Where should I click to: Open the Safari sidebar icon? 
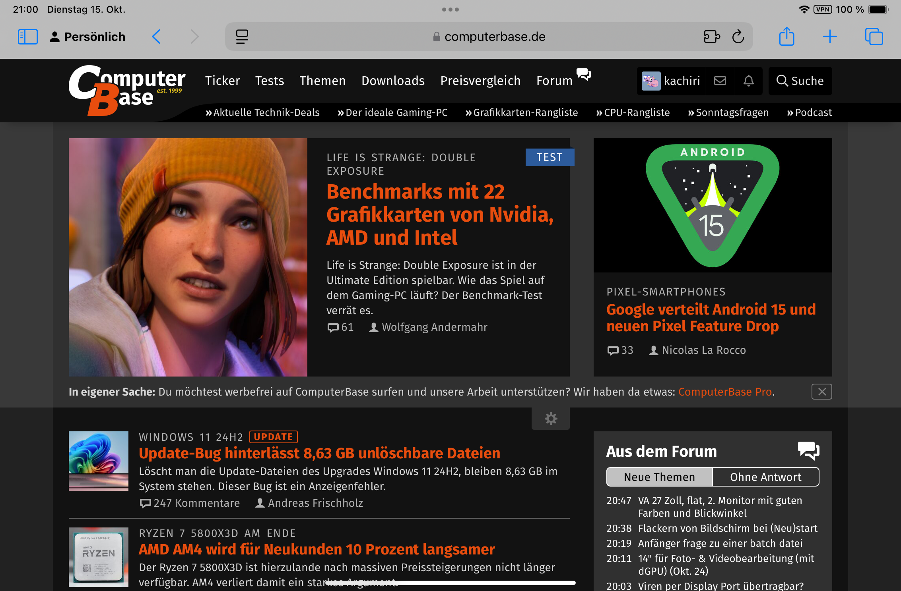[x=27, y=36]
